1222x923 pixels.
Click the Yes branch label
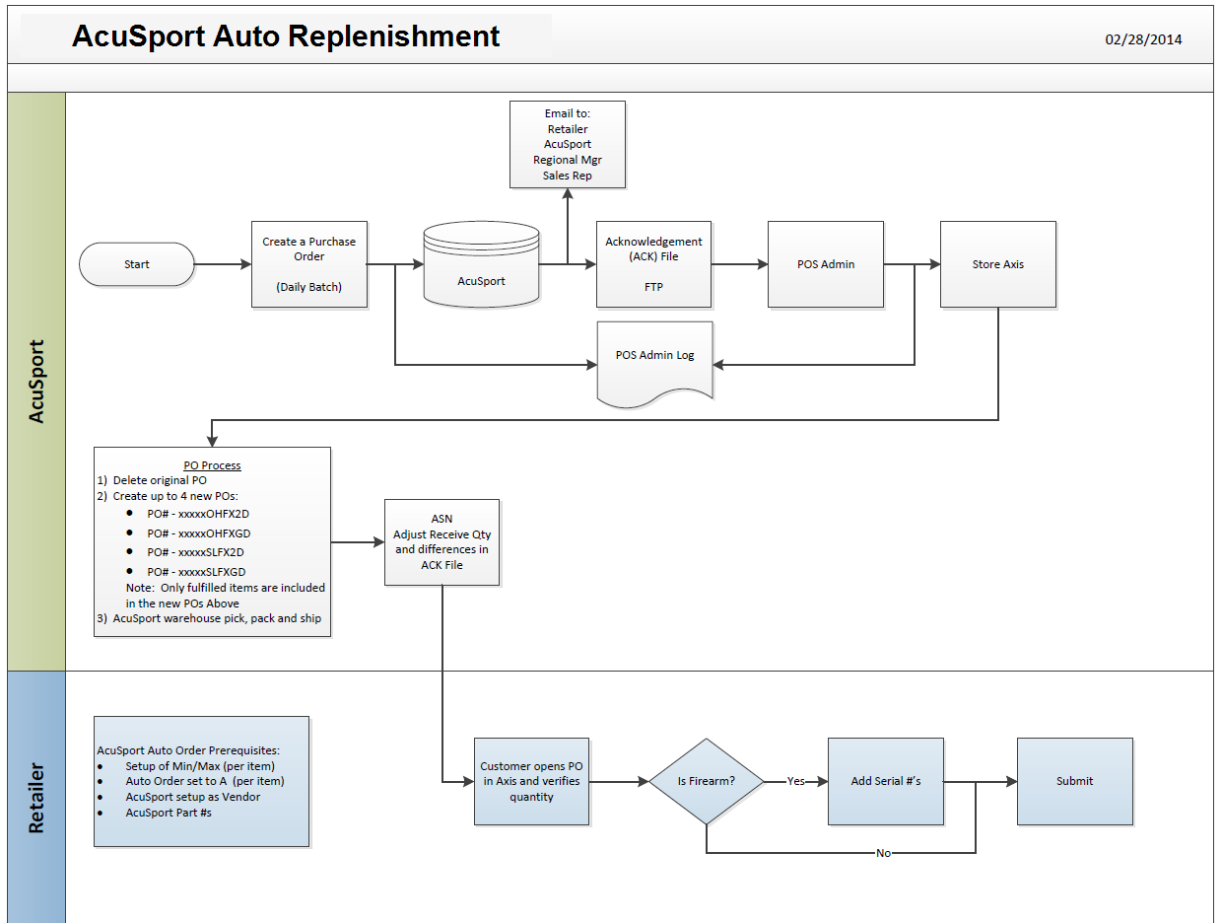795,781
